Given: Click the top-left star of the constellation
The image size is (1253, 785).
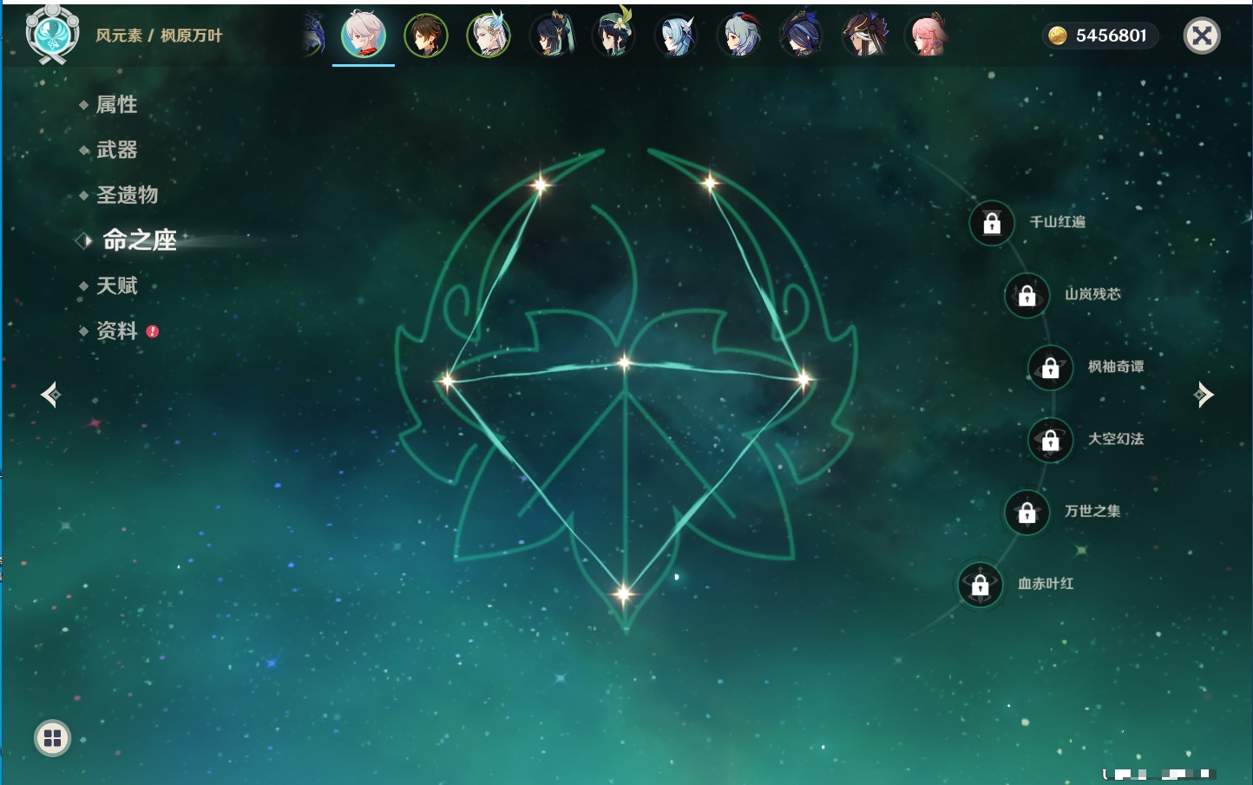Looking at the screenshot, I should pyautogui.click(x=541, y=184).
